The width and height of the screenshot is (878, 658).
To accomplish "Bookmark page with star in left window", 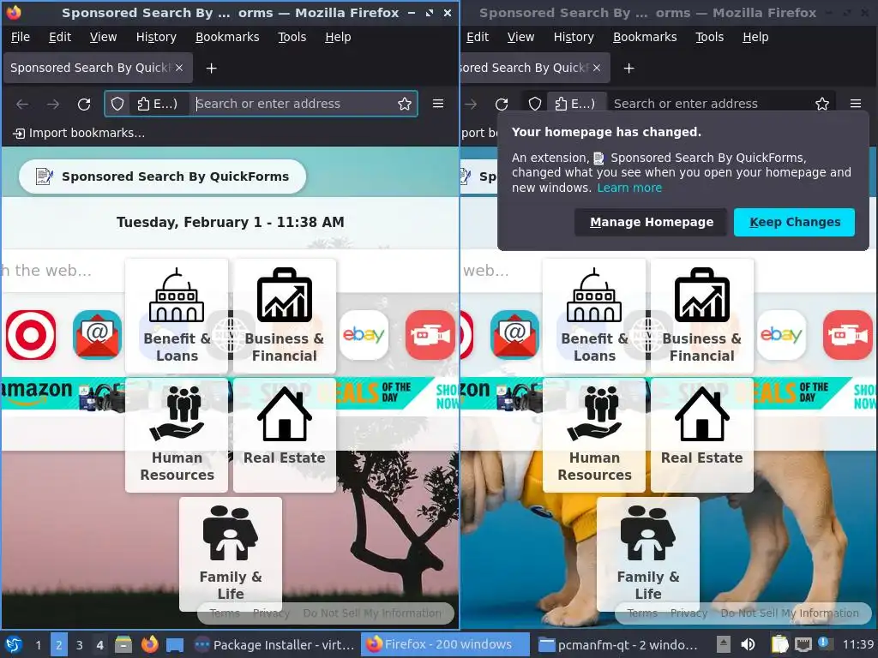I will 405,104.
